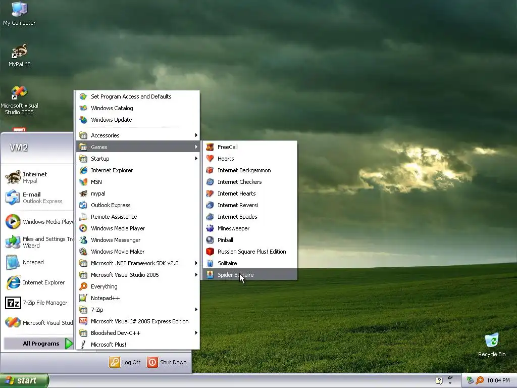Open Microsoft Plus! menu entry
The image size is (517, 388).
[x=138, y=345]
